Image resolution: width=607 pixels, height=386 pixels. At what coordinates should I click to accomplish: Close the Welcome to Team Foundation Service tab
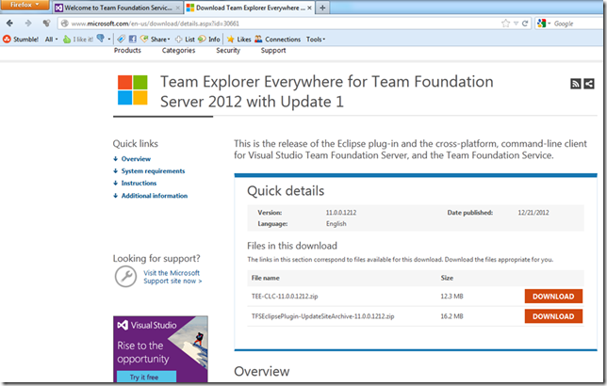click(178, 8)
